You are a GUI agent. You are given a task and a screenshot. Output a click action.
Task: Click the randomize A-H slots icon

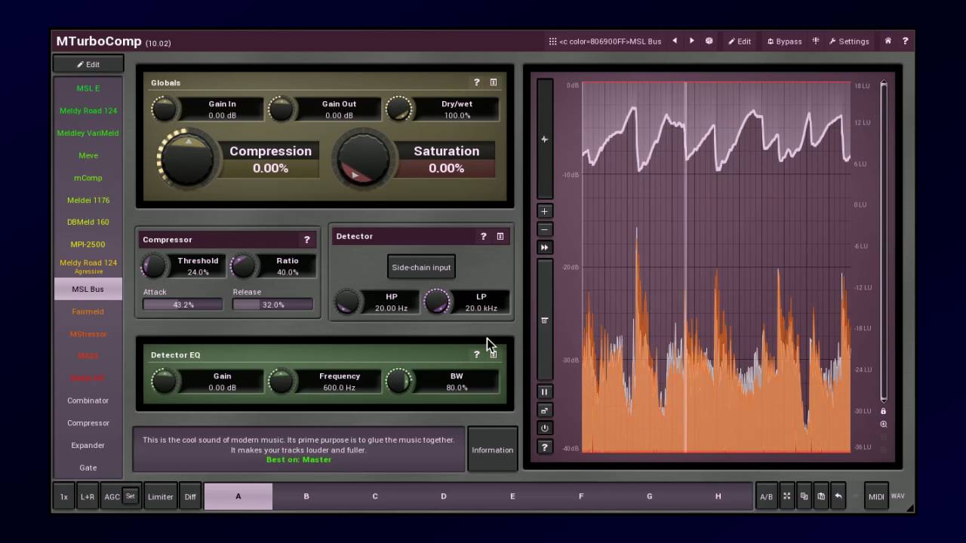pyautogui.click(x=786, y=496)
